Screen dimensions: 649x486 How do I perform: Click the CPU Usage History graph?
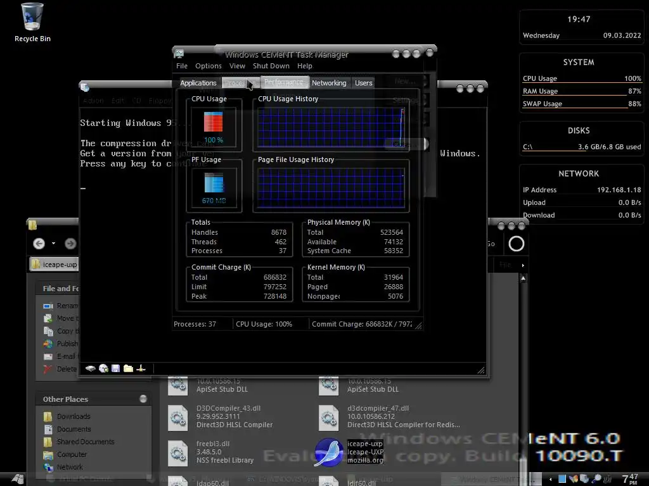331,127
